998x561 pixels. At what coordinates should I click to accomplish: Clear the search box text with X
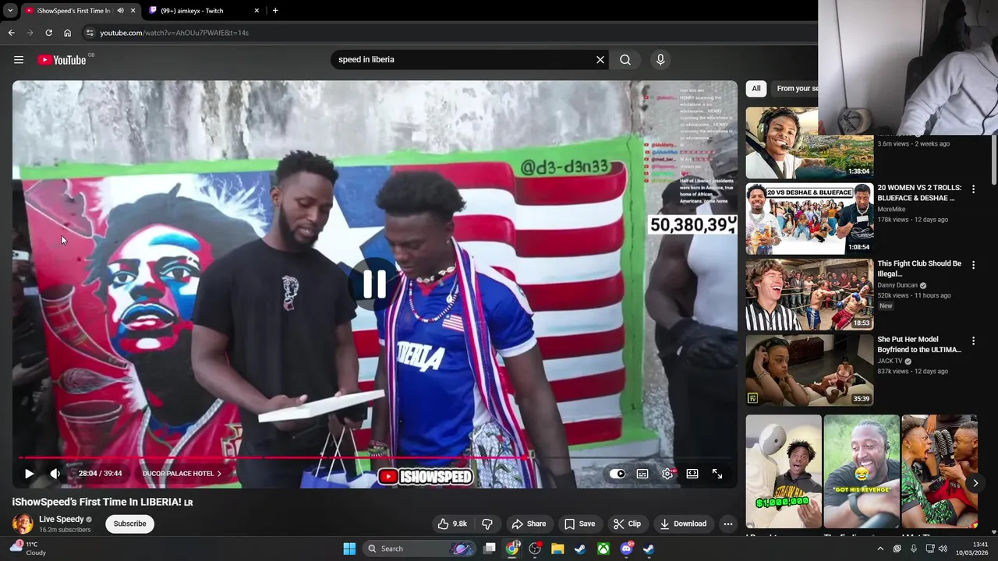[x=600, y=60]
